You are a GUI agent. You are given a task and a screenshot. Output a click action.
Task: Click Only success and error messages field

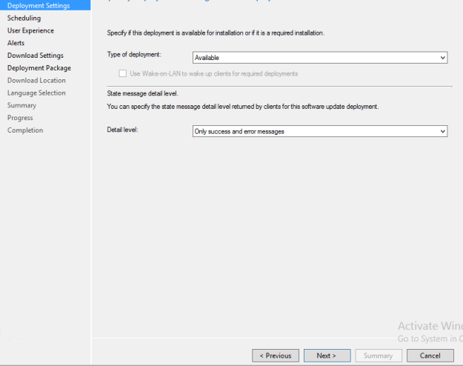(320, 131)
